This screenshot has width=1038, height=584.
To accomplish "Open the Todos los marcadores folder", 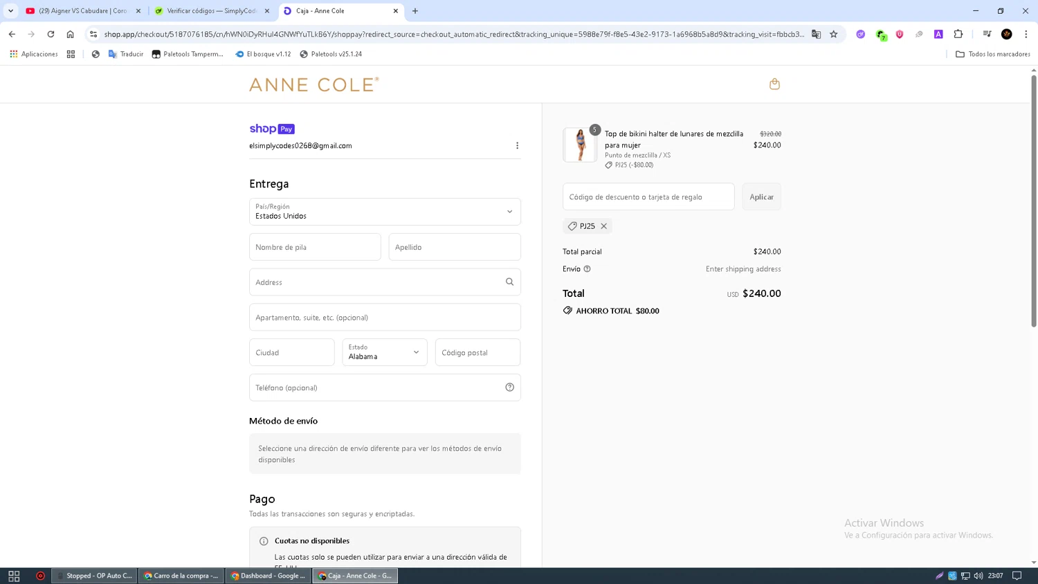I will click(x=993, y=54).
